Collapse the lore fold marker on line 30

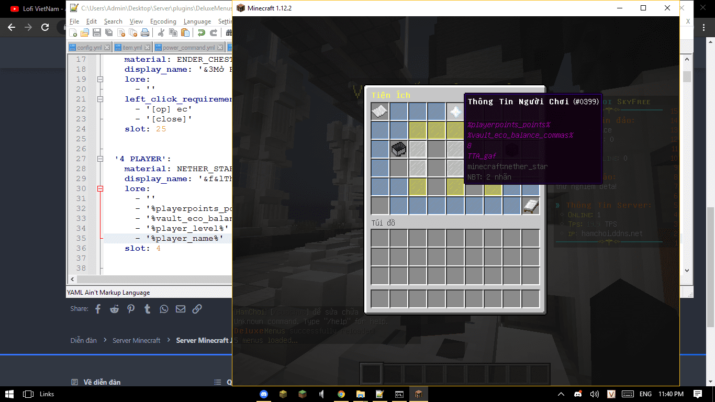click(x=100, y=188)
